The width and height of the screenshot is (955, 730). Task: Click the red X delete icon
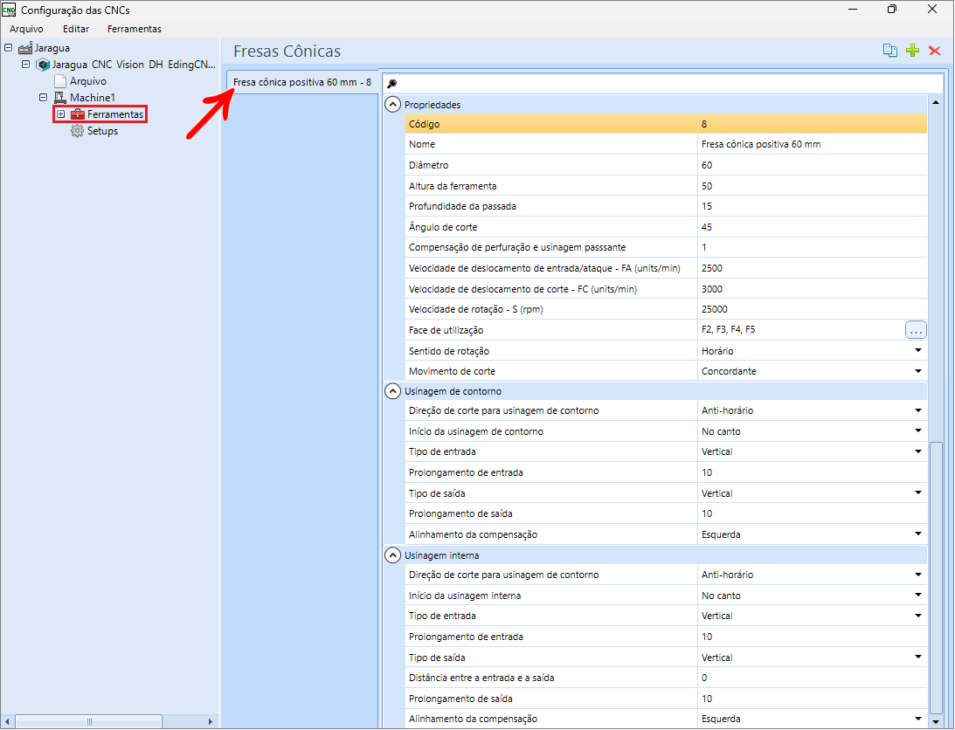tap(934, 51)
